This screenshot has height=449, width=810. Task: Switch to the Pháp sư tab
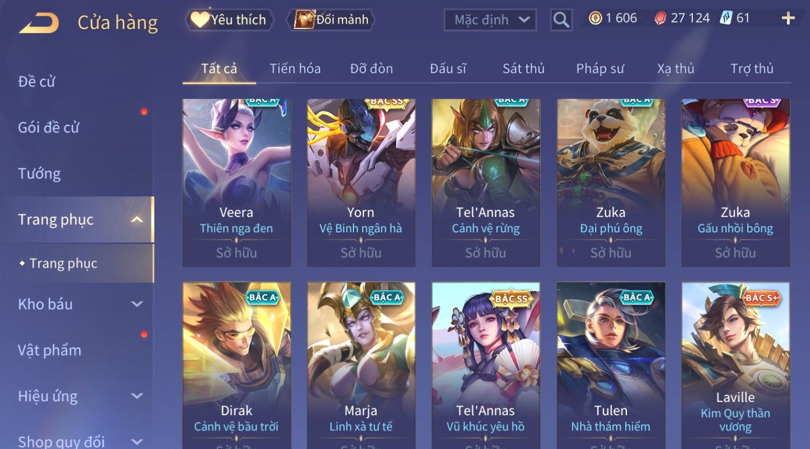tap(600, 69)
